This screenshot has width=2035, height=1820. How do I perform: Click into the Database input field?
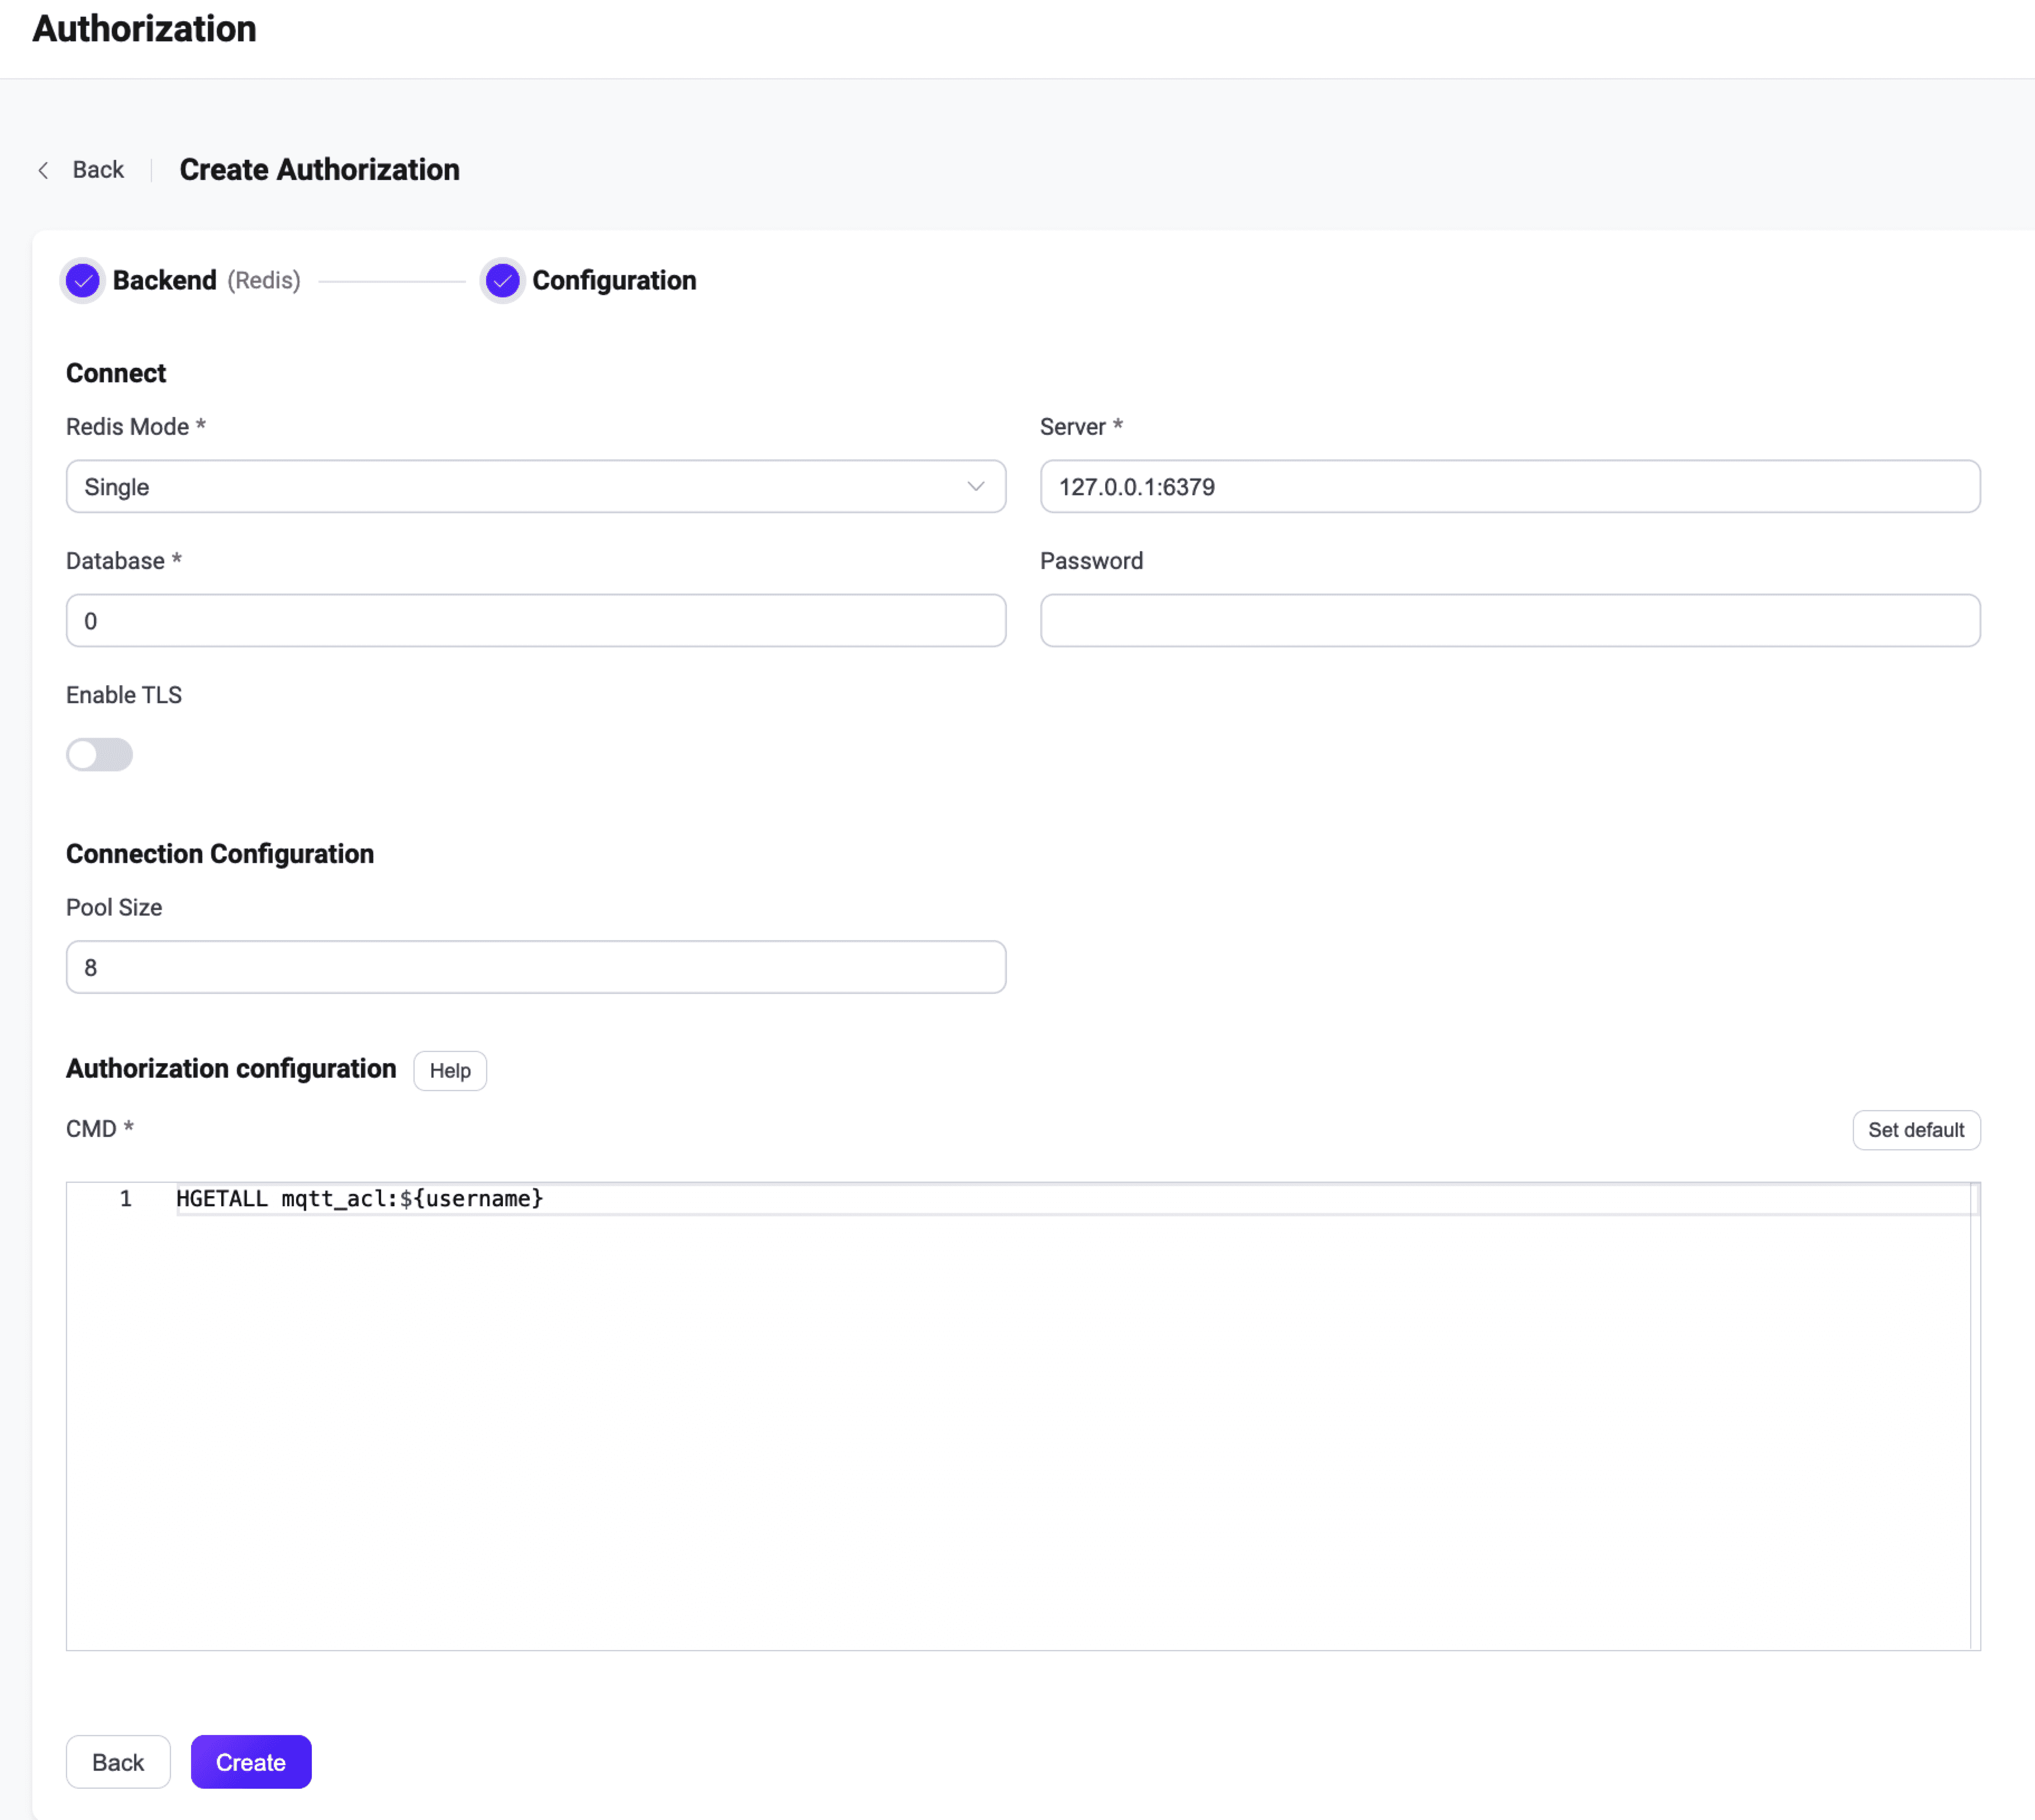pyautogui.click(x=535, y=621)
